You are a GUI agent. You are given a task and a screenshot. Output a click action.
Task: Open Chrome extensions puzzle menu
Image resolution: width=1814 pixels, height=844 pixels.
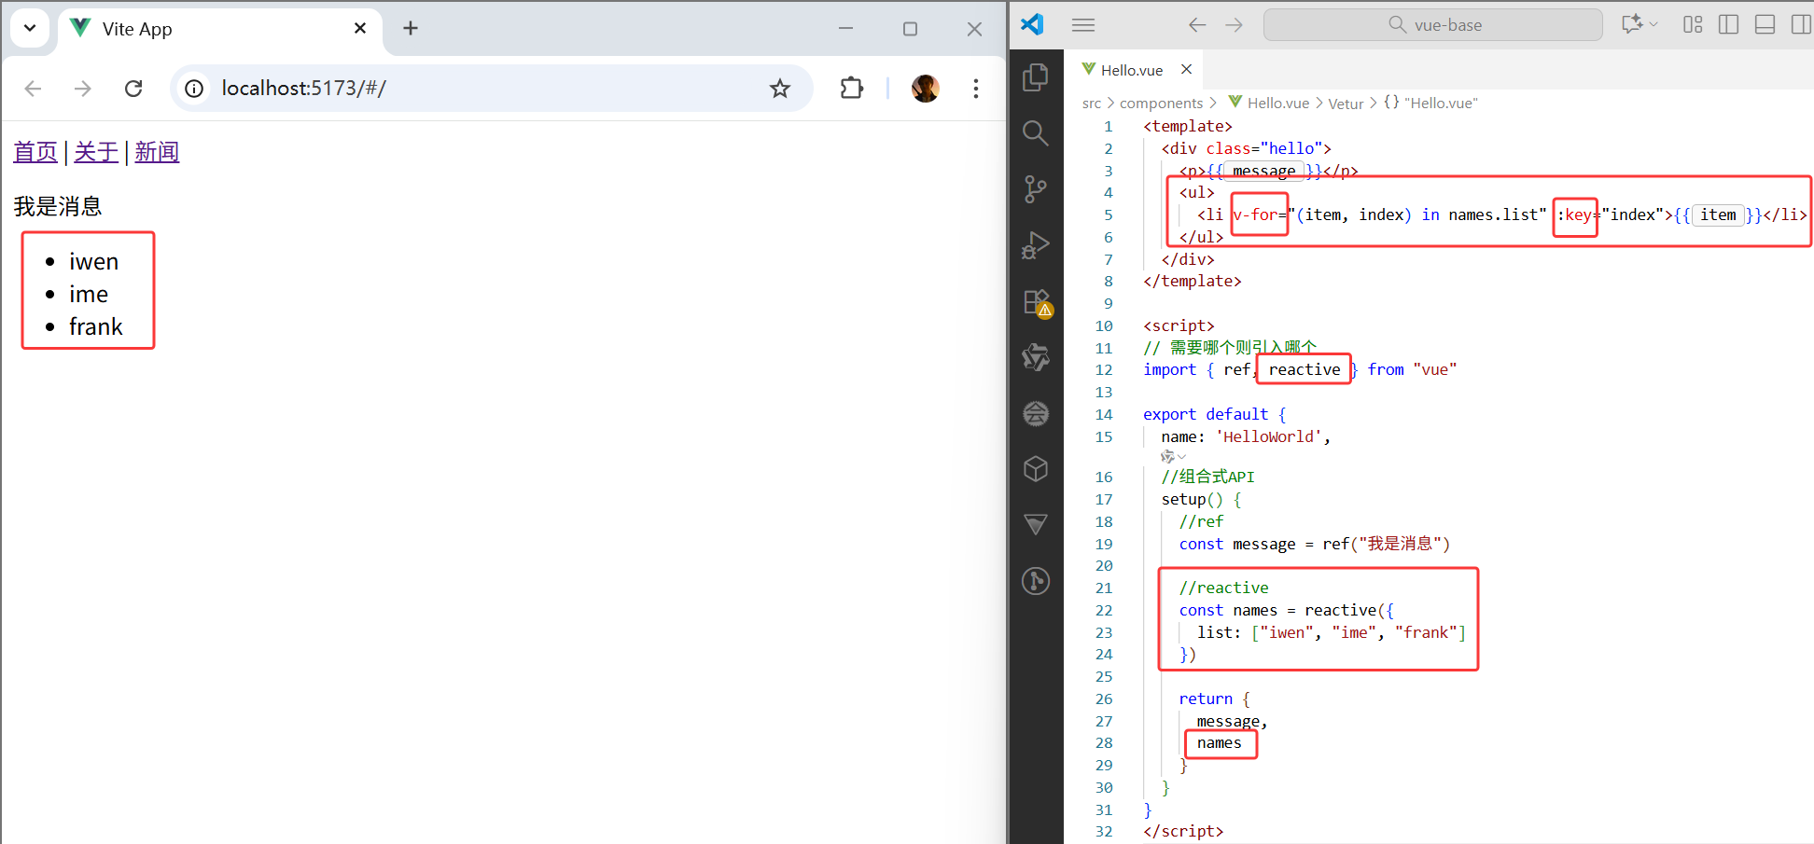tap(851, 89)
